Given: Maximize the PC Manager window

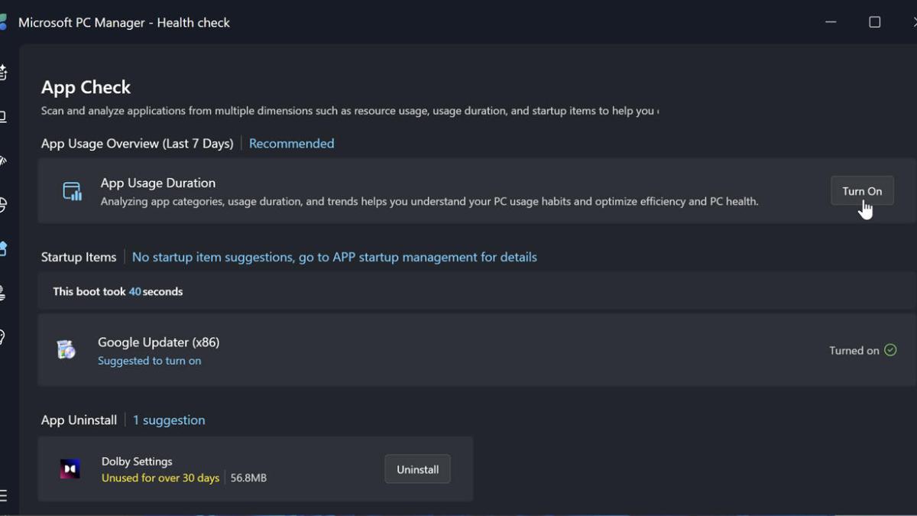Looking at the screenshot, I should pos(875,22).
